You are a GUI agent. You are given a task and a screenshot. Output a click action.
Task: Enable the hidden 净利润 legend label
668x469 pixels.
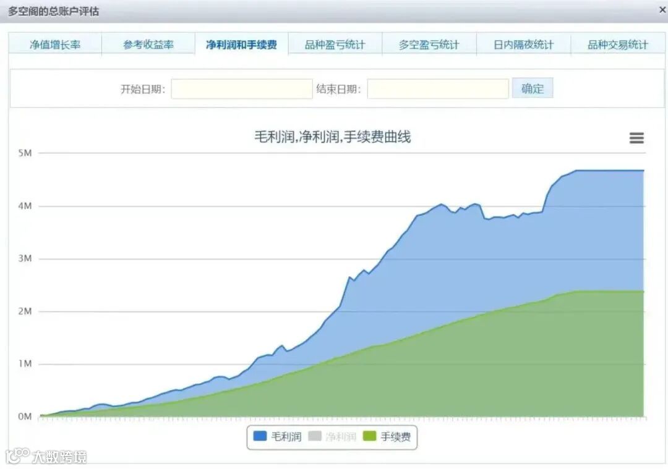[x=341, y=436]
